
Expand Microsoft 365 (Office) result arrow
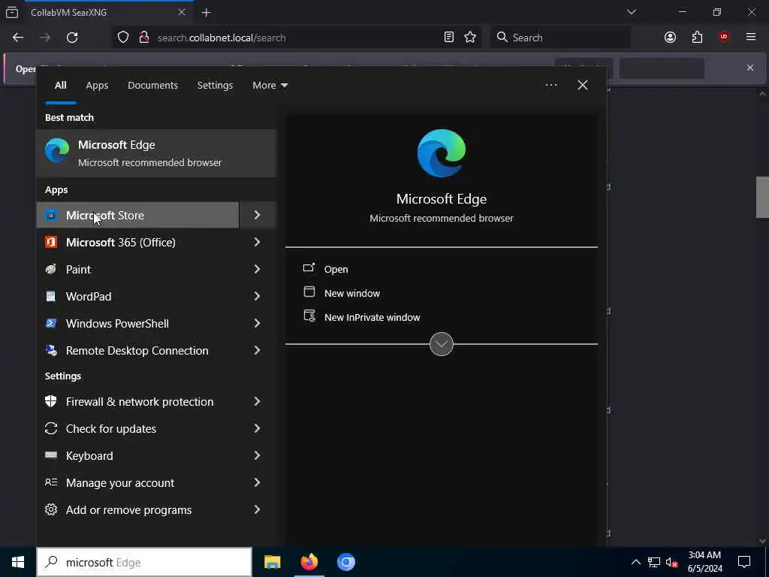[x=258, y=242]
